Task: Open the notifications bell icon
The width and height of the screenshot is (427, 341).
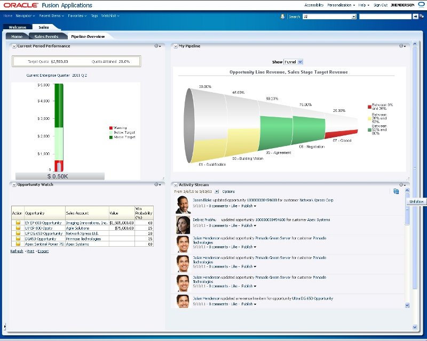Action: (x=282, y=17)
